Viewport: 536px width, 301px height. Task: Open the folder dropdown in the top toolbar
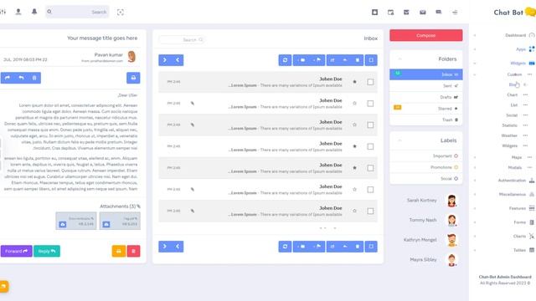coord(301,60)
